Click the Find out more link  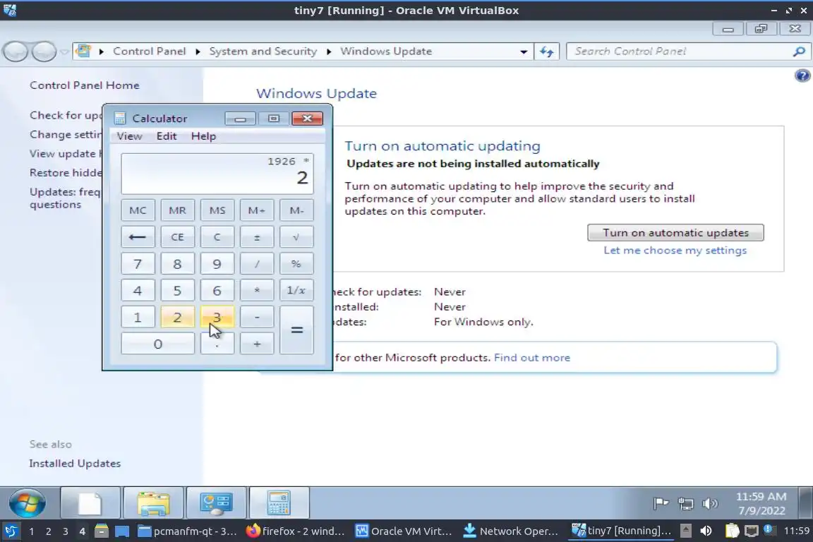click(531, 357)
